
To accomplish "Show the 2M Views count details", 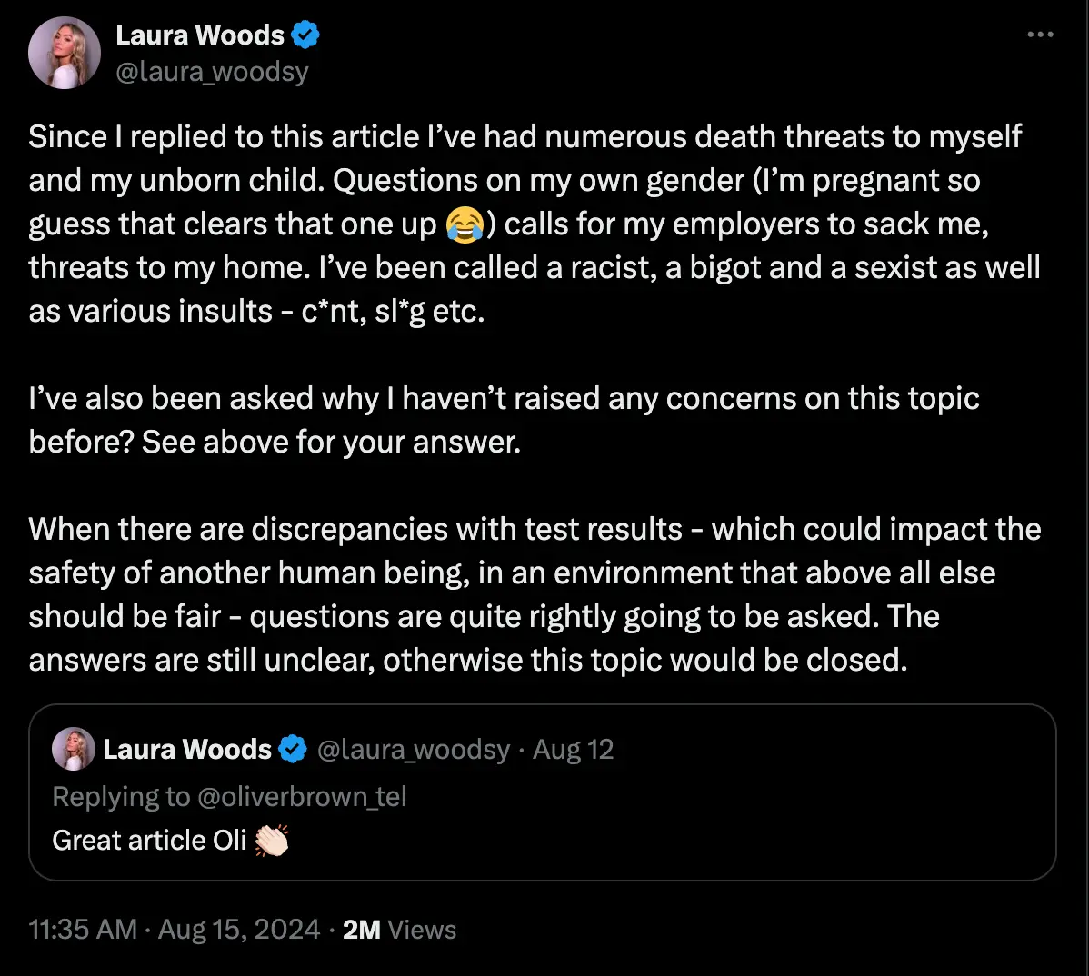I will (400, 930).
